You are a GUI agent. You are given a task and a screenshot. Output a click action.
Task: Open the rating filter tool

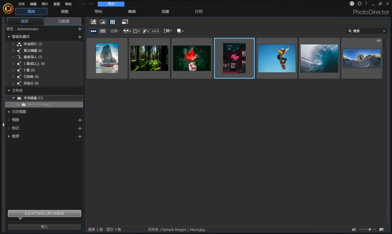pyautogui.click(x=145, y=31)
